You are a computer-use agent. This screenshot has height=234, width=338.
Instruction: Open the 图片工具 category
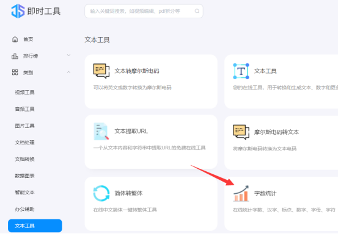[x=24, y=126]
